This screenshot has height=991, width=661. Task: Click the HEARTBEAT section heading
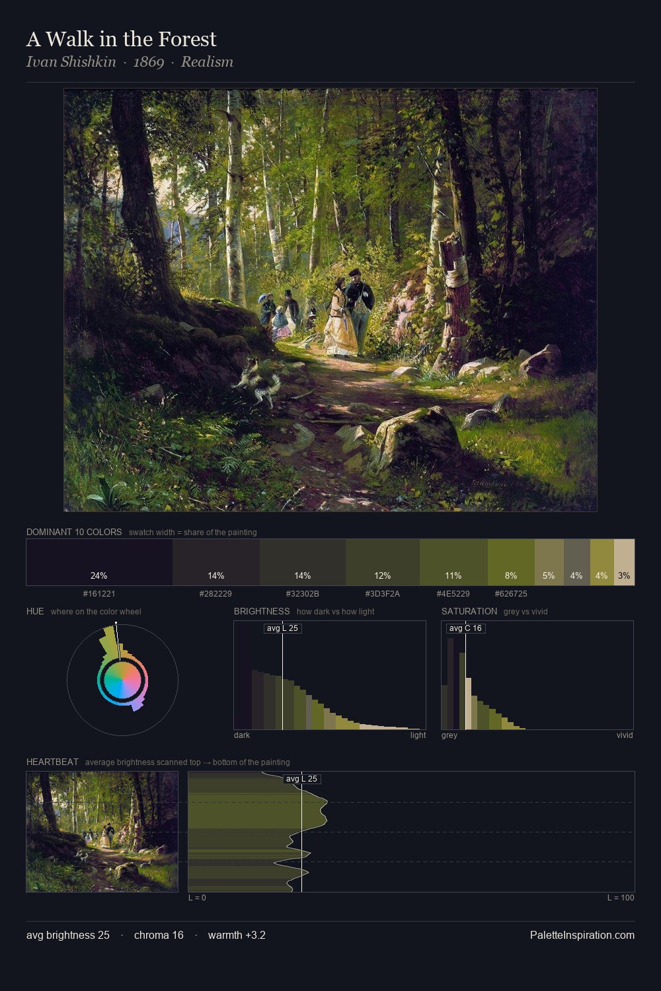pyautogui.click(x=52, y=762)
